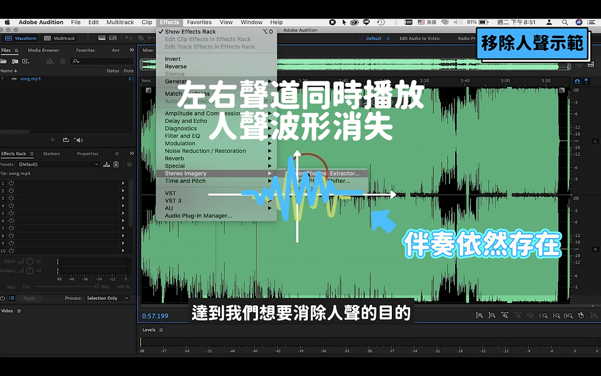Click Files panel play preview button
Screen dimensions: 601x376
point(53,140)
